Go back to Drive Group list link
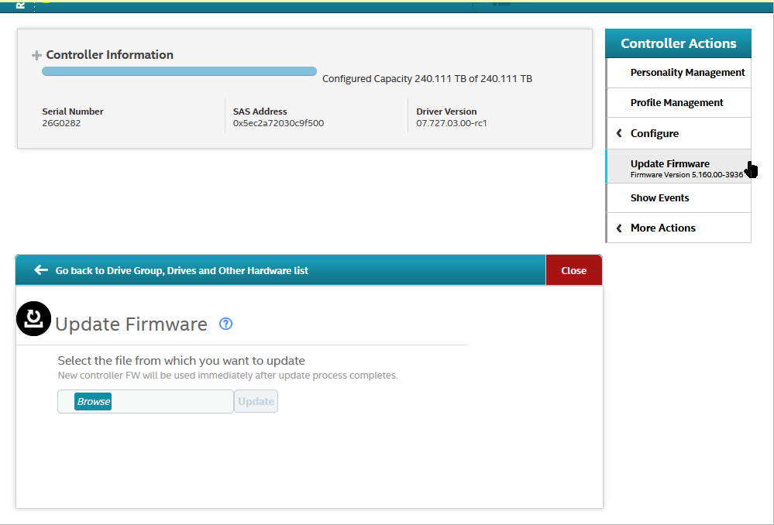This screenshot has height=525, width=774. pyautogui.click(x=181, y=270)
